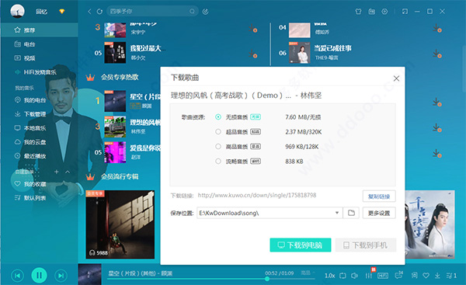Toggle the HiFi mode icon
The width and height of the screenshot is (466, 285).
pyautogui.click(x=383, y=276)
